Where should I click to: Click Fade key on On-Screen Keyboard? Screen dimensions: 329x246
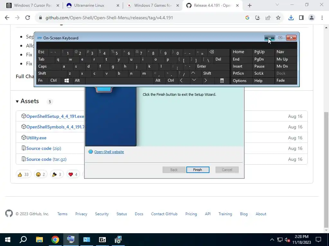(x=286, y=80)
